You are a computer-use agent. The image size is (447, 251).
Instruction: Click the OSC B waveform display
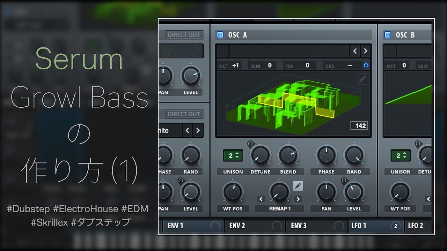coord(408,104)
